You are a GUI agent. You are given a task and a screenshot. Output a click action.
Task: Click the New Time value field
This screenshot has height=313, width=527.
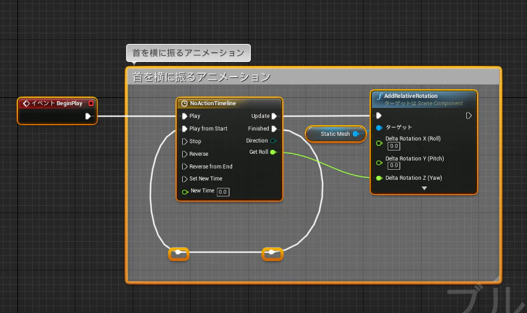coord(223,192)
